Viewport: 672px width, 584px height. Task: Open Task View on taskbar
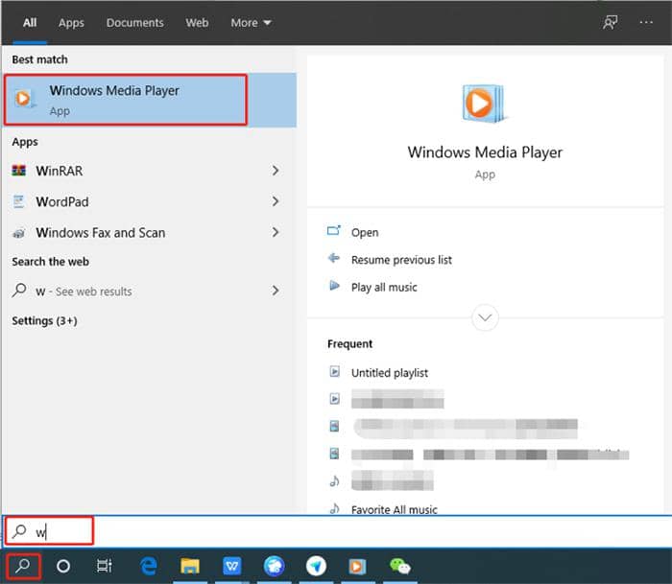(x=104, y=566)
